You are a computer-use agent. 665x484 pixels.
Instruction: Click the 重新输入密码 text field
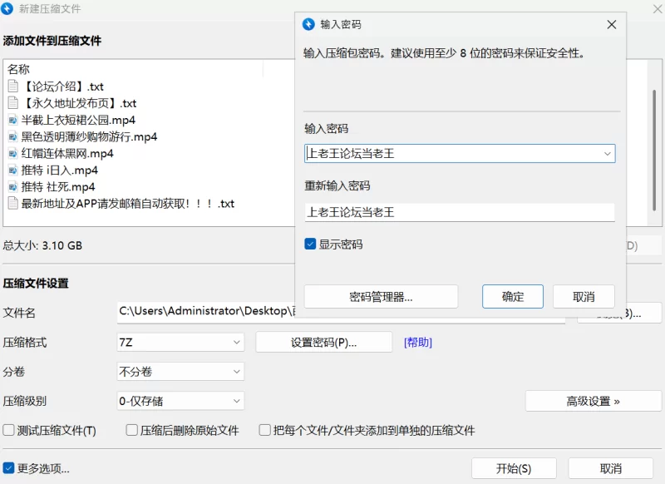460,212
